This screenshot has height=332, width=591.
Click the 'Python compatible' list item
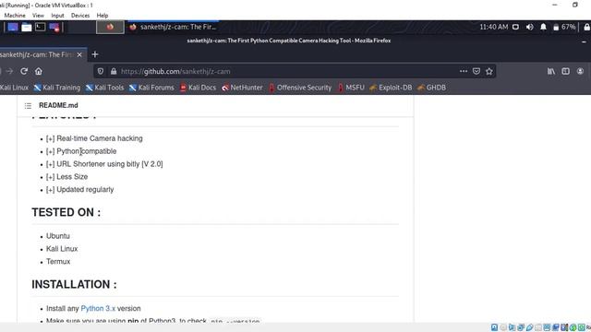pos(81,151)
